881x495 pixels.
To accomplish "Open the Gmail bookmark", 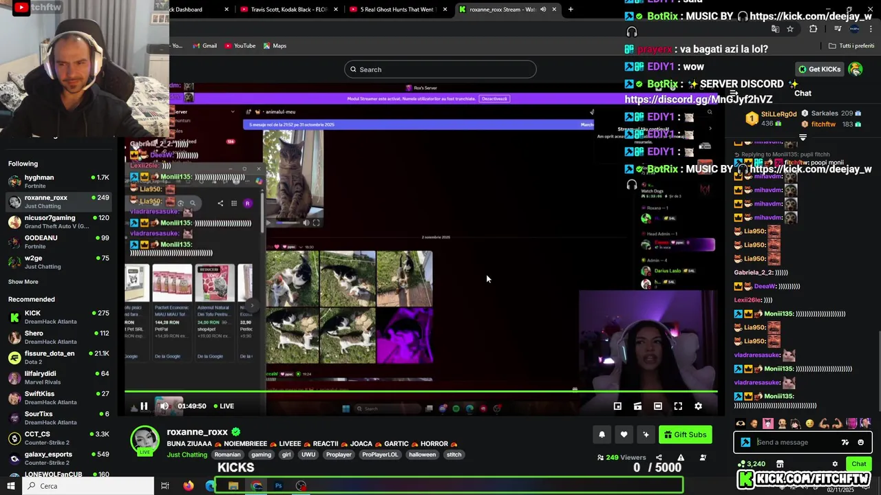I will pos(205,46).
